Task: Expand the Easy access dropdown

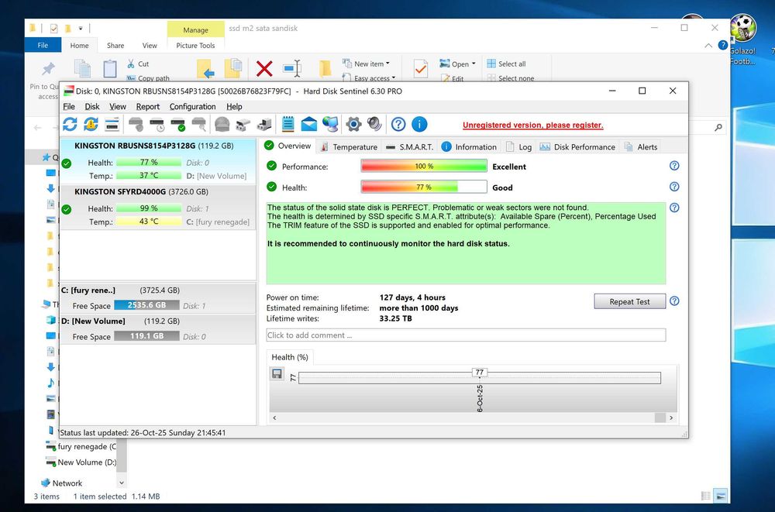Action: (x=375, y=78)
